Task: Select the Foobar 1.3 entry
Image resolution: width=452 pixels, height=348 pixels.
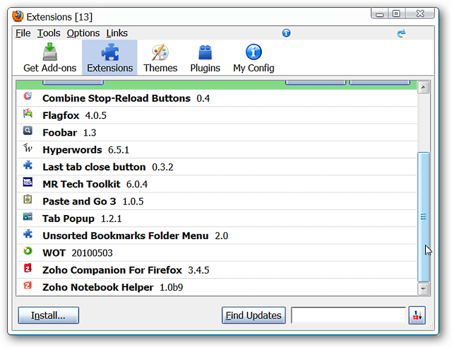Action: pos(217,132)
